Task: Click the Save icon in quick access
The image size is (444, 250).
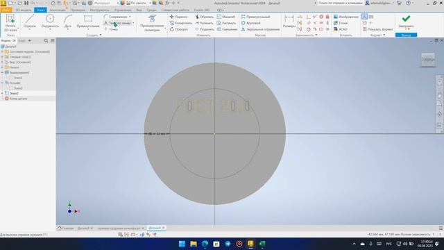Action: pos(26,3)
